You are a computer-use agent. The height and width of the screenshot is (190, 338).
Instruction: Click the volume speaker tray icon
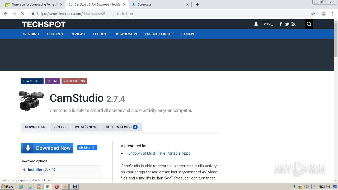tap(306, 187)
